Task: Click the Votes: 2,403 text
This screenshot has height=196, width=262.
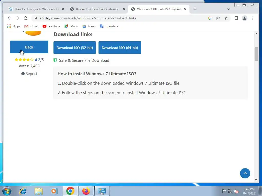Action: click(29, 66)
